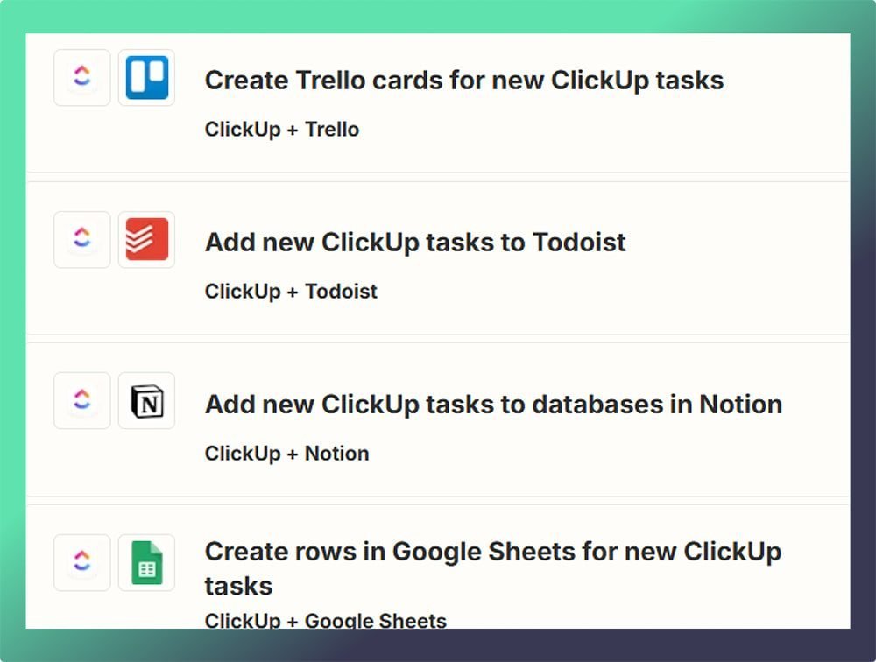Open the Create Trello cards template
Screen dimensions: 876x662
pyautogui.click(x=463, y=80)
